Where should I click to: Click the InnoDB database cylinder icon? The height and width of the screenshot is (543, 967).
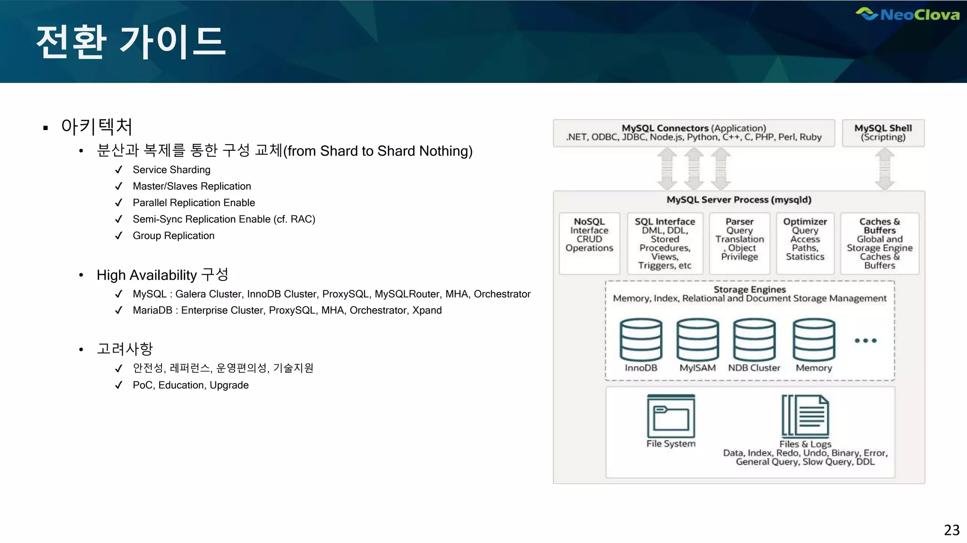(641, 339)
